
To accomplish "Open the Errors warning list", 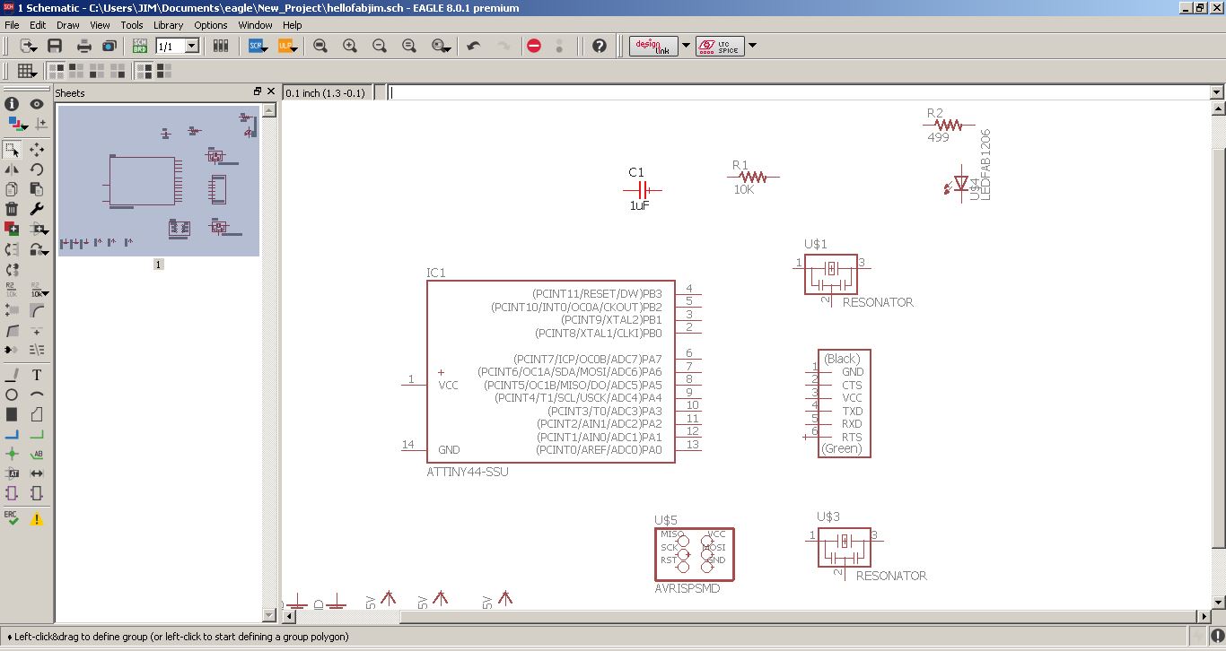I will [x=37, y=518].
